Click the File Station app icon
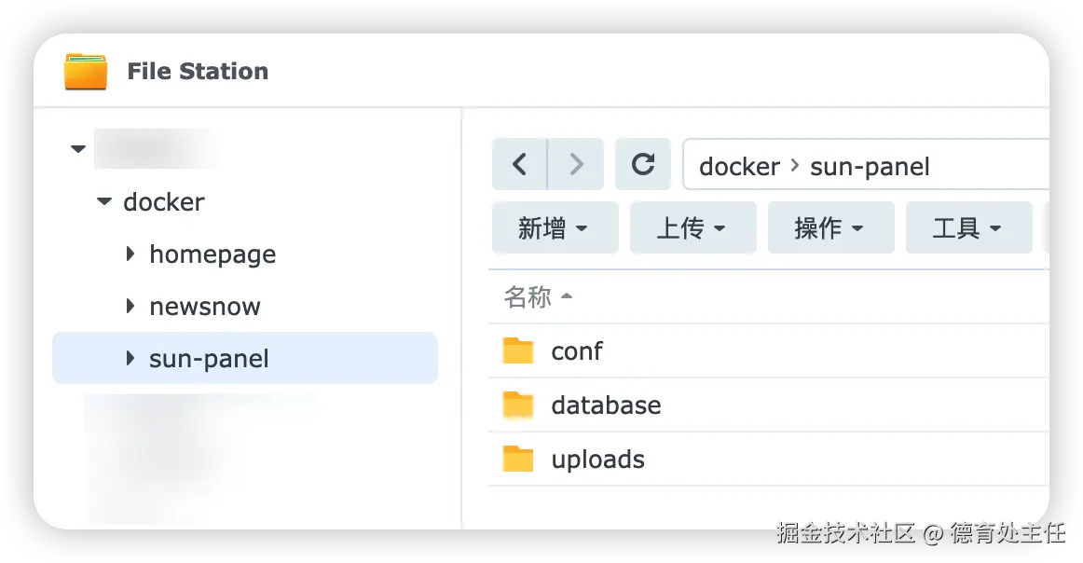The image size is (1083, 563). [x=86, y=72]
